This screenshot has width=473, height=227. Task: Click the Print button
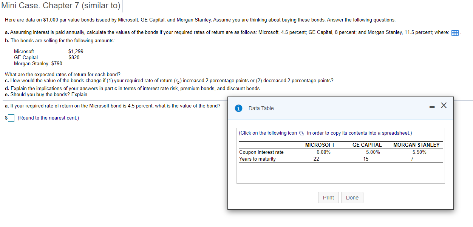(328, 198)
